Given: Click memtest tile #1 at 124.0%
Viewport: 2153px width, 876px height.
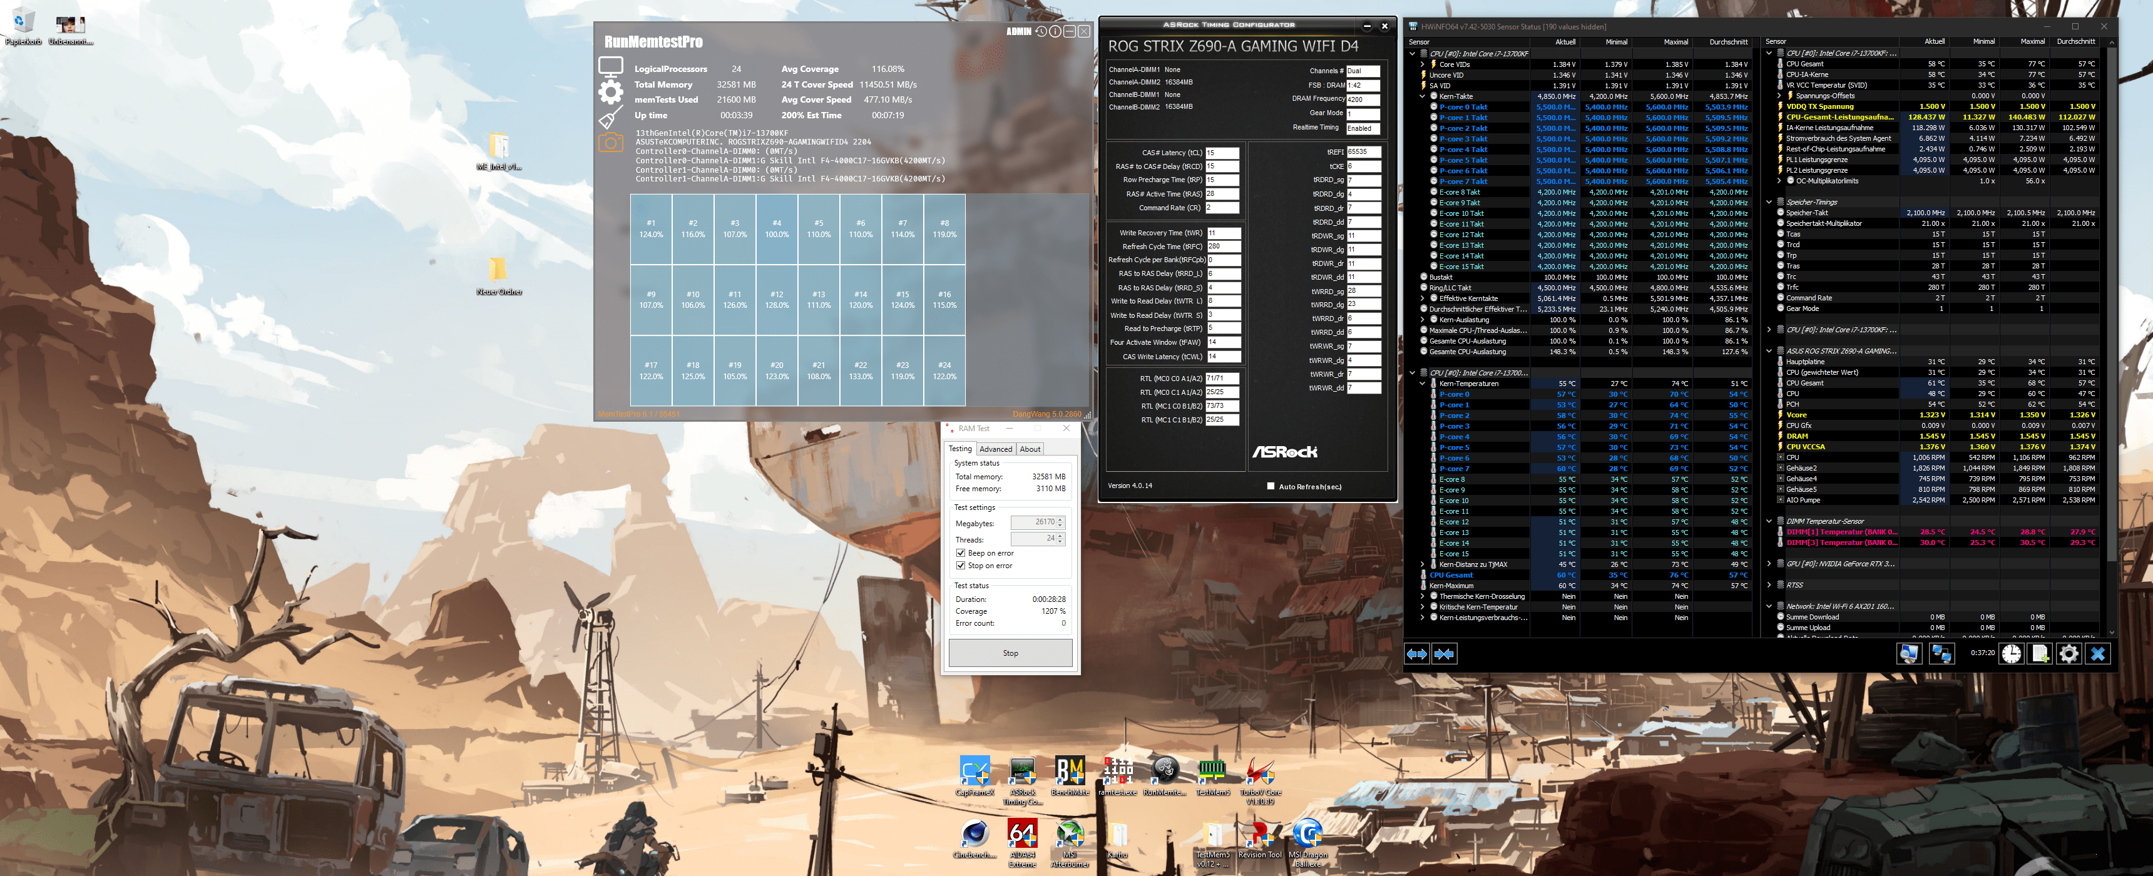Looking at the screenshot, I should click(651, 229).
